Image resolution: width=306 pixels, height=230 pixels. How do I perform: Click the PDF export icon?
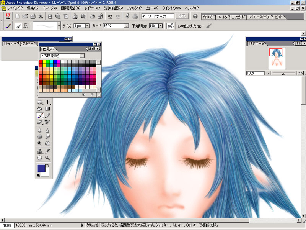[x=66, y=16]
